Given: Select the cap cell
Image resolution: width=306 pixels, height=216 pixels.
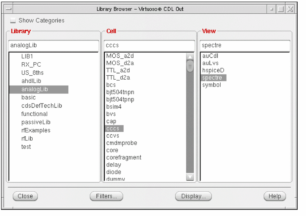Looking at the screenshot, I should 111,121.
